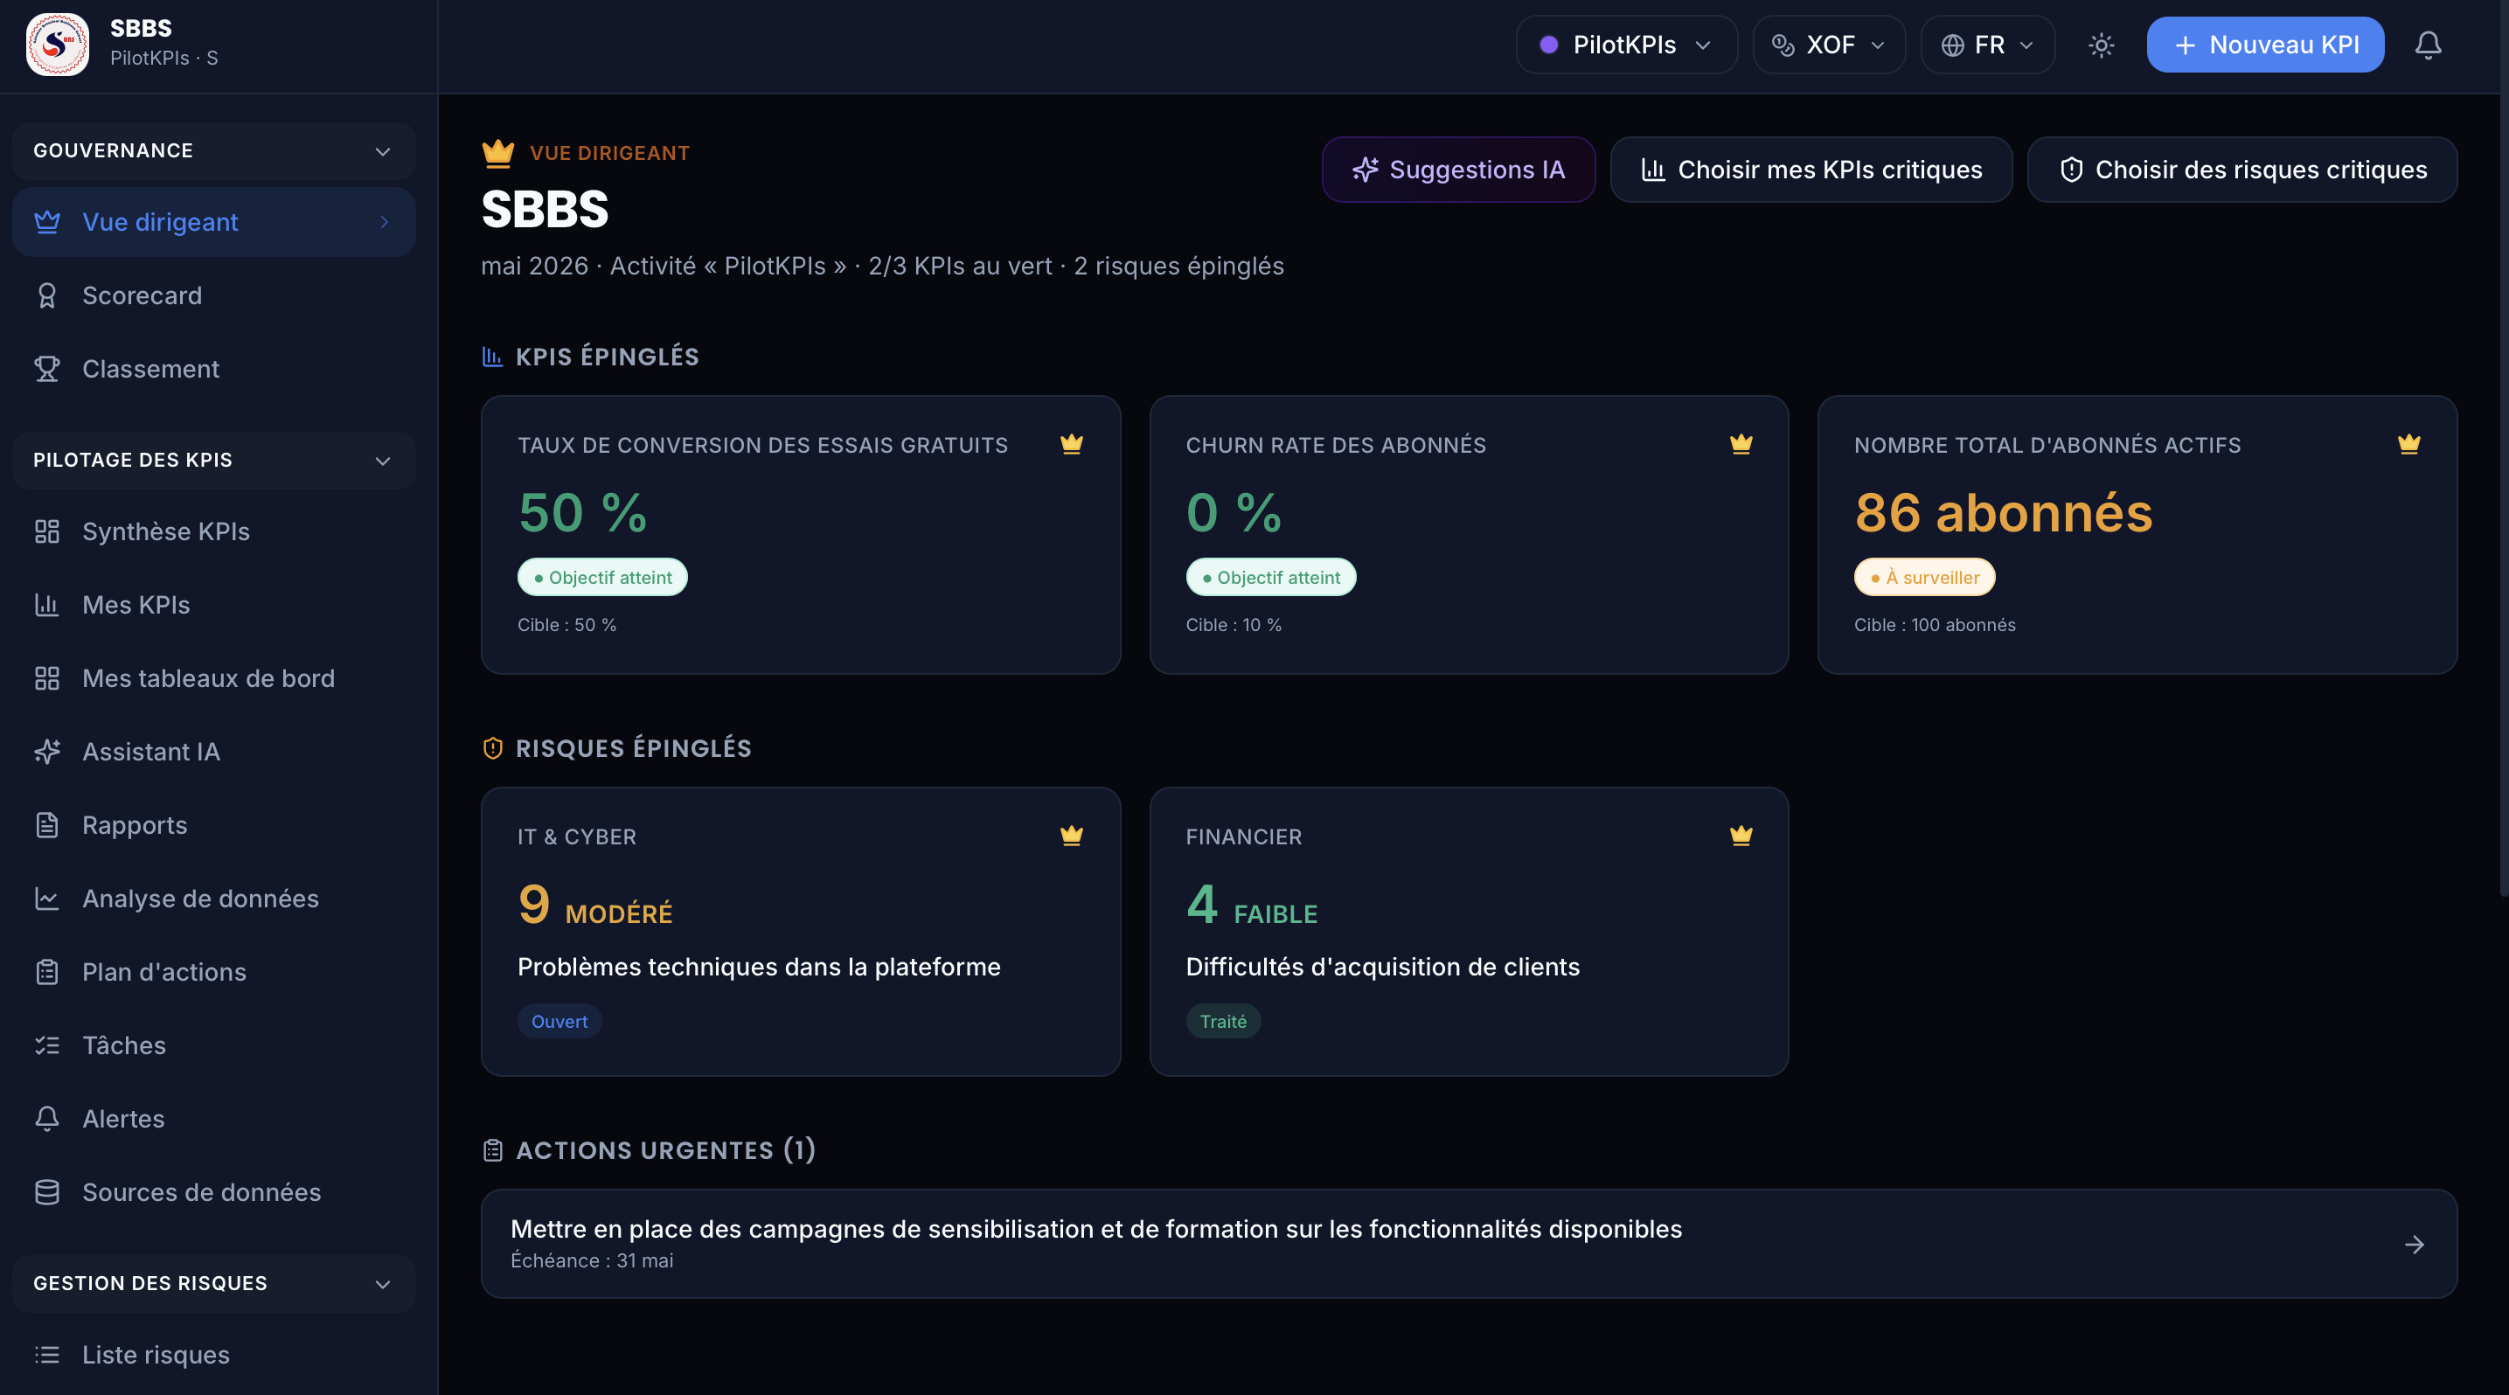Viewport: 2509px width, 1395px height.
Task: Click the Scorecard medal icon
Action: point(46,295)
